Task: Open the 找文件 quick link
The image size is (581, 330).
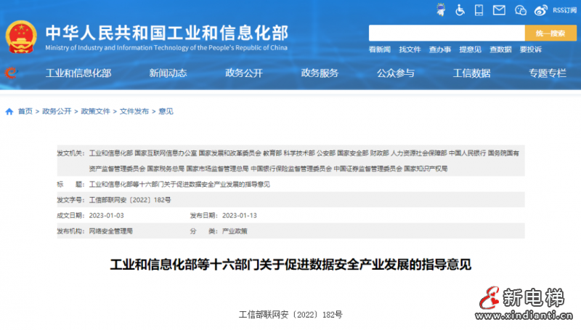Action: [410, 49]
